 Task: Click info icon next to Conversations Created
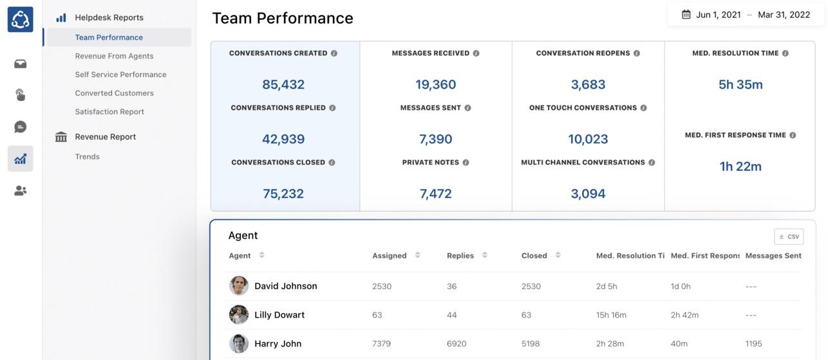[x=334, y=53]
